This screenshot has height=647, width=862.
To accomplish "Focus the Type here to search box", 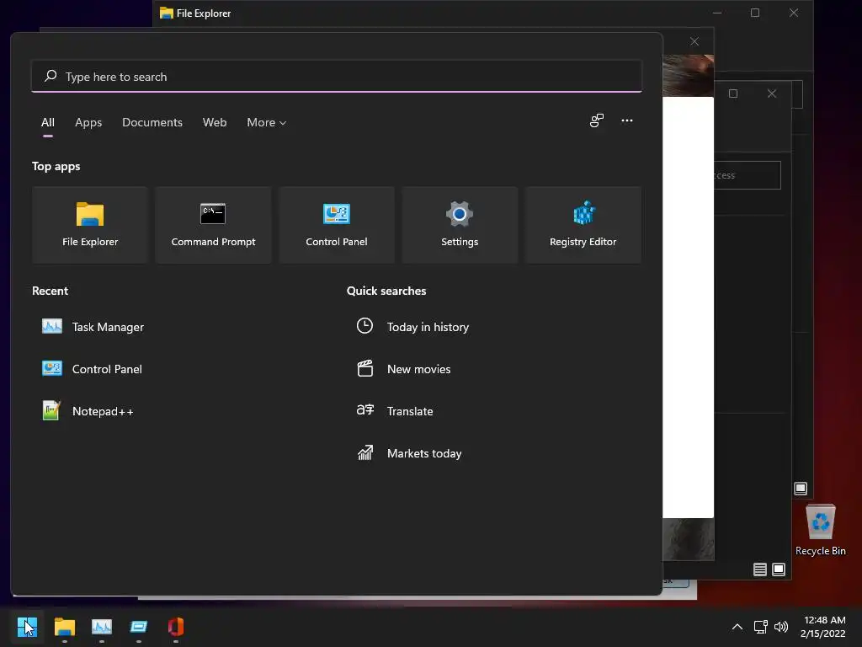I will 337,77.
